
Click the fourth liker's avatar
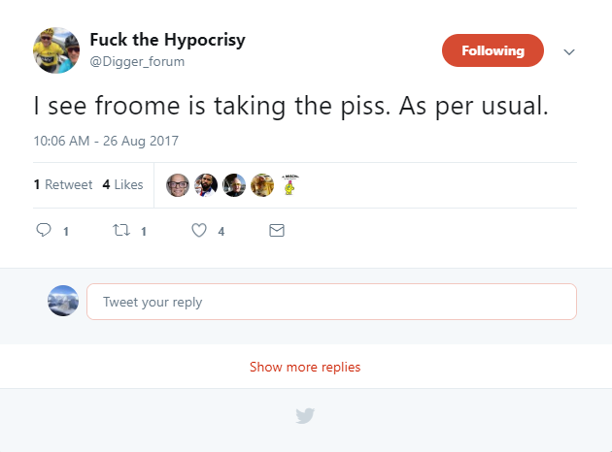click(262, 185)
